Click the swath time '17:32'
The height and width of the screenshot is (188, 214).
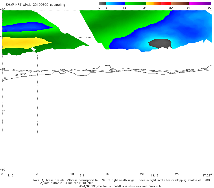point(206,176)
